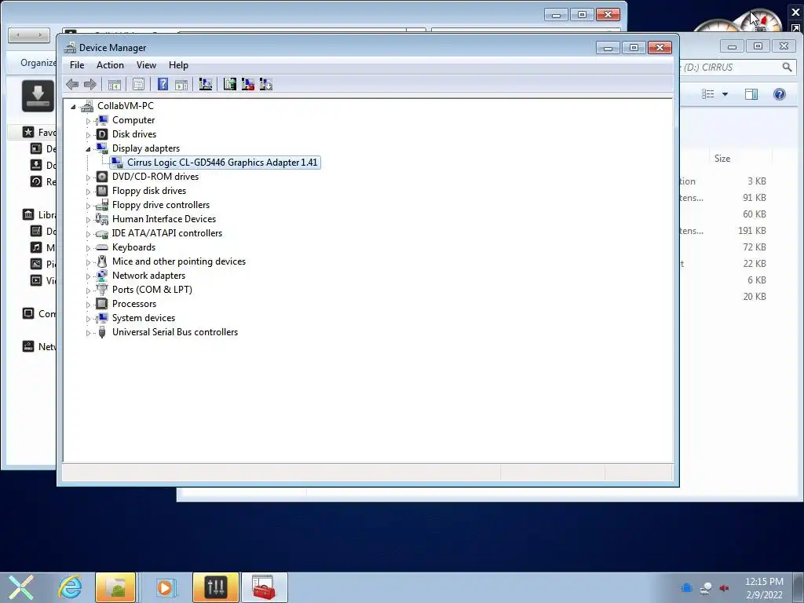Click the Disable device toolbar icon
This screenshot has height=603, width=804.
[x=265, y=84]
